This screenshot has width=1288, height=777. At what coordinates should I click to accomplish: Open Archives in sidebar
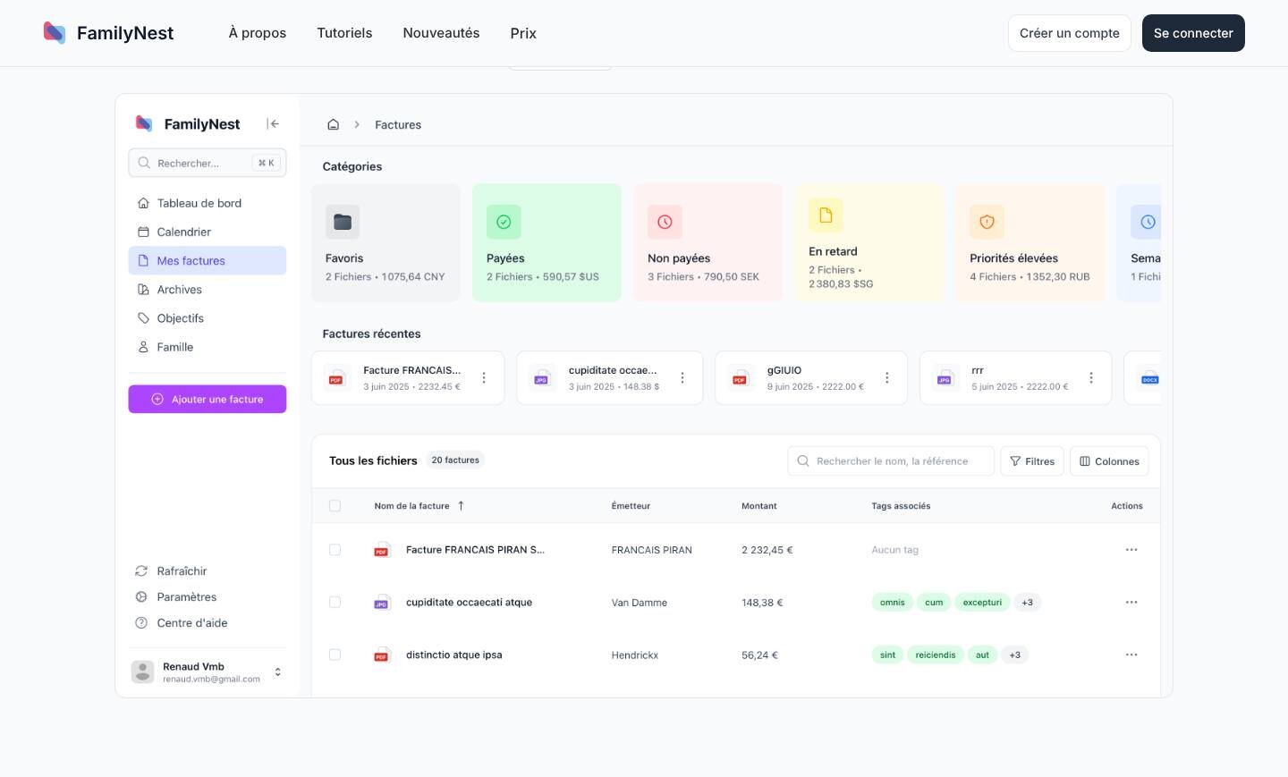(207, 290)
